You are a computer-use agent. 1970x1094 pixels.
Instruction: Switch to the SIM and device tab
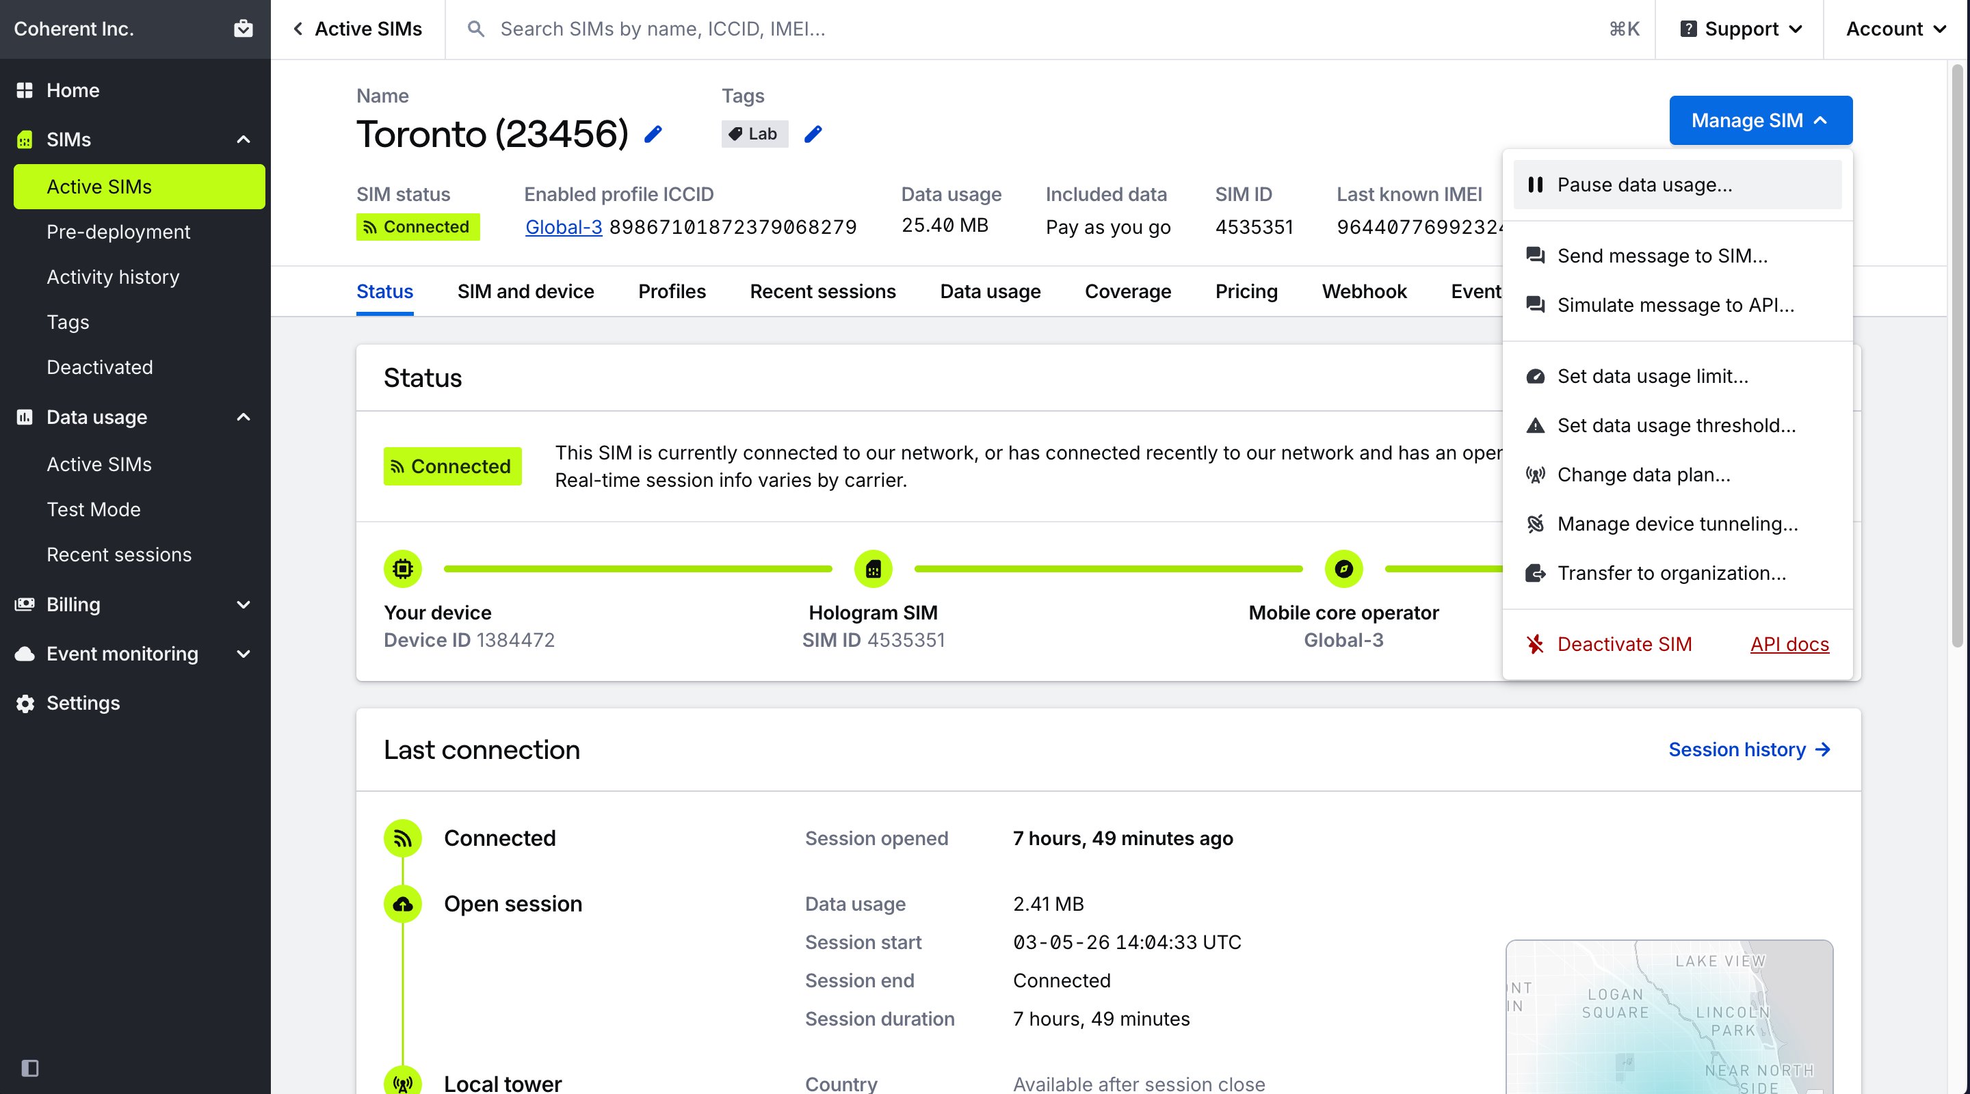point(525,291)
